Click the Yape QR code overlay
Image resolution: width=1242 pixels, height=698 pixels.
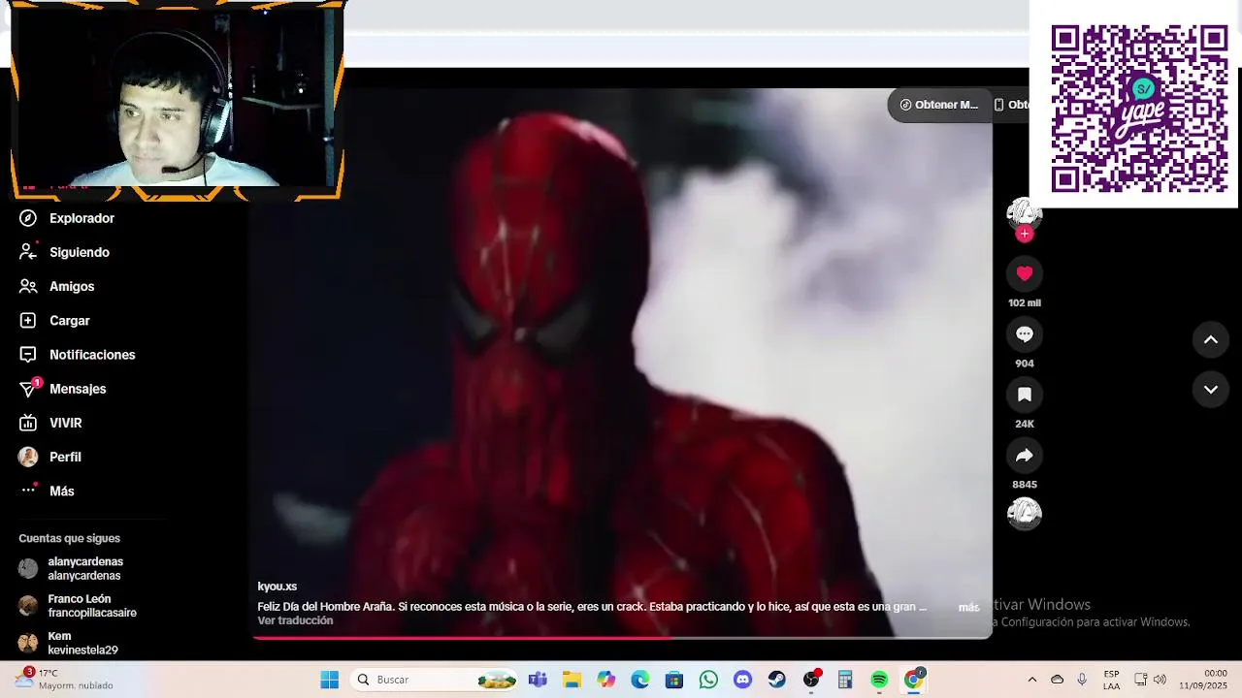click(1139, 108)
